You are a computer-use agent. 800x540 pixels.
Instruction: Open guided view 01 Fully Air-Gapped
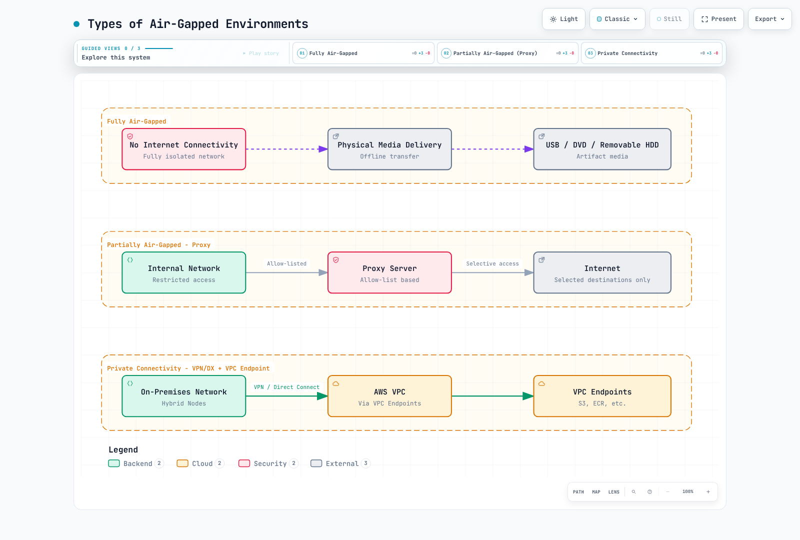(x=363, y=53)
